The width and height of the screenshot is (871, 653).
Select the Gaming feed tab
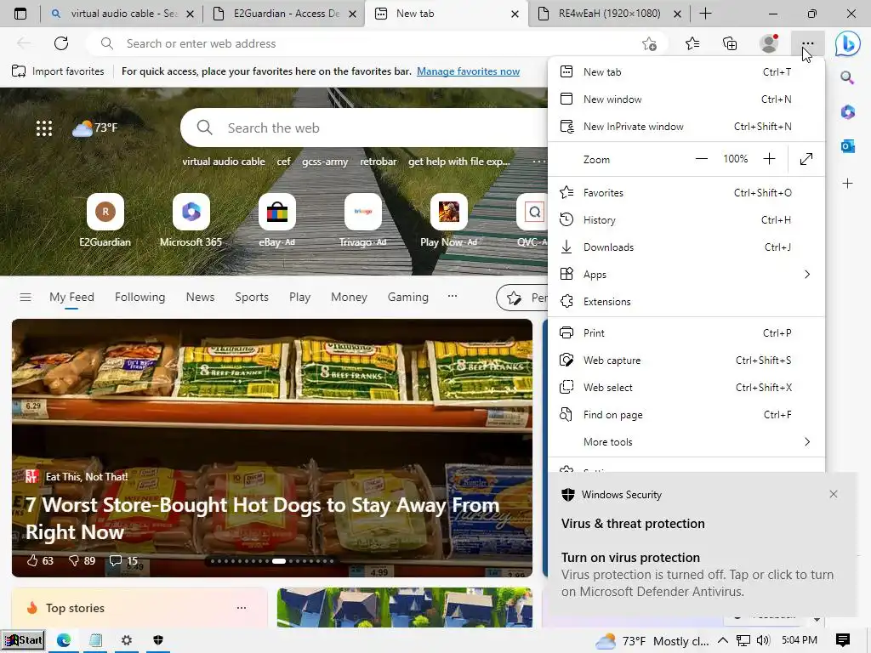click(x=407, y=297)
